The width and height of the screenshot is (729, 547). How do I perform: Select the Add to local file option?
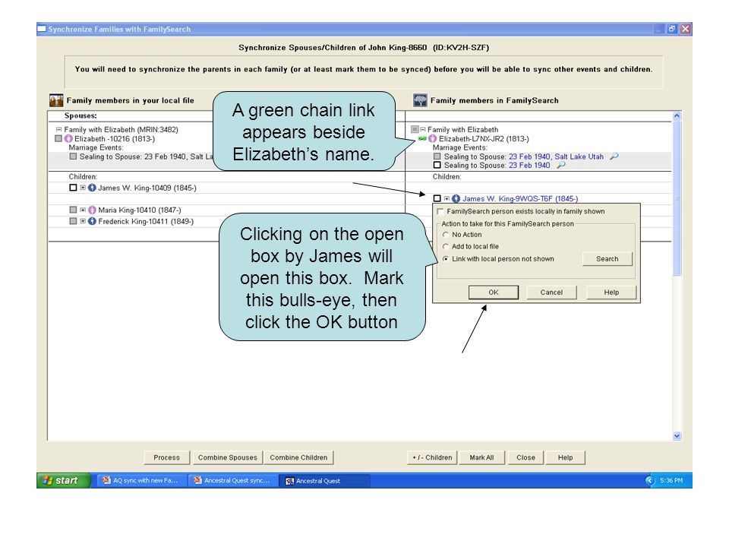[446, 246]
